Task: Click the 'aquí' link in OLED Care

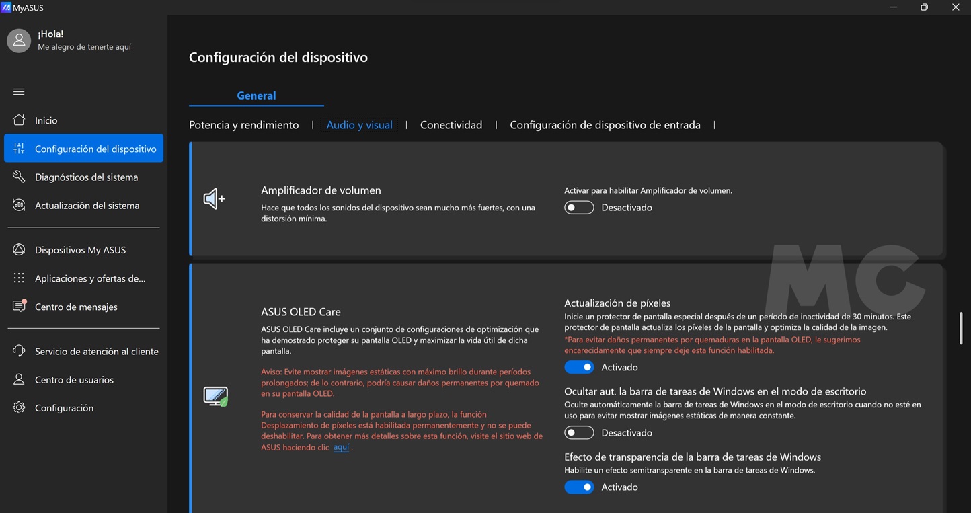Action: pos(341,447)
